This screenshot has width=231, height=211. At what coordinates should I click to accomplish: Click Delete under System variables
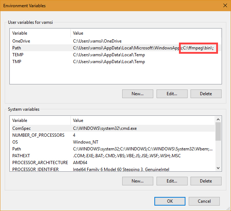coord(206,181)
